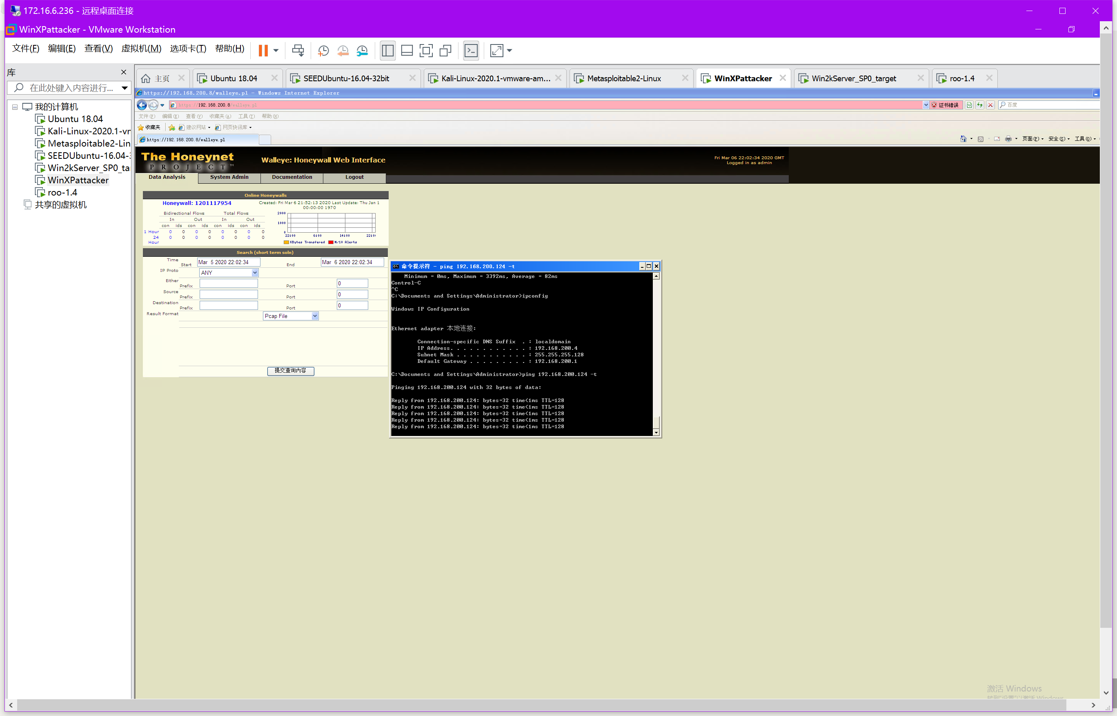Open the 编辑(E) menu in VMware
1117x716 pixels.
[62, 48]
